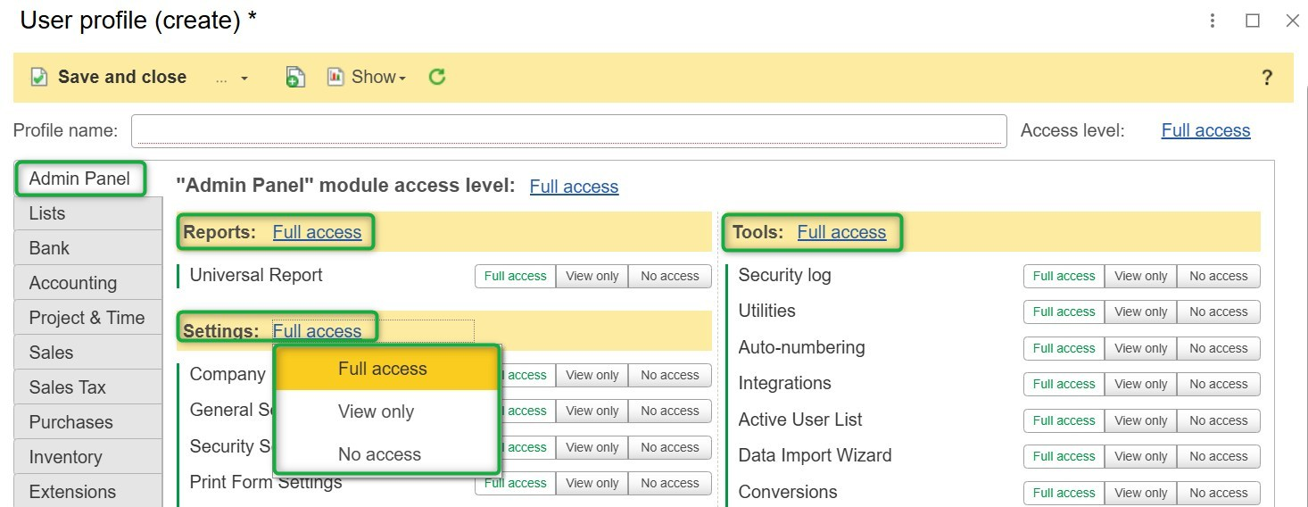
Task: Click the Save and close document icon
Action: [x=38, y=78]
